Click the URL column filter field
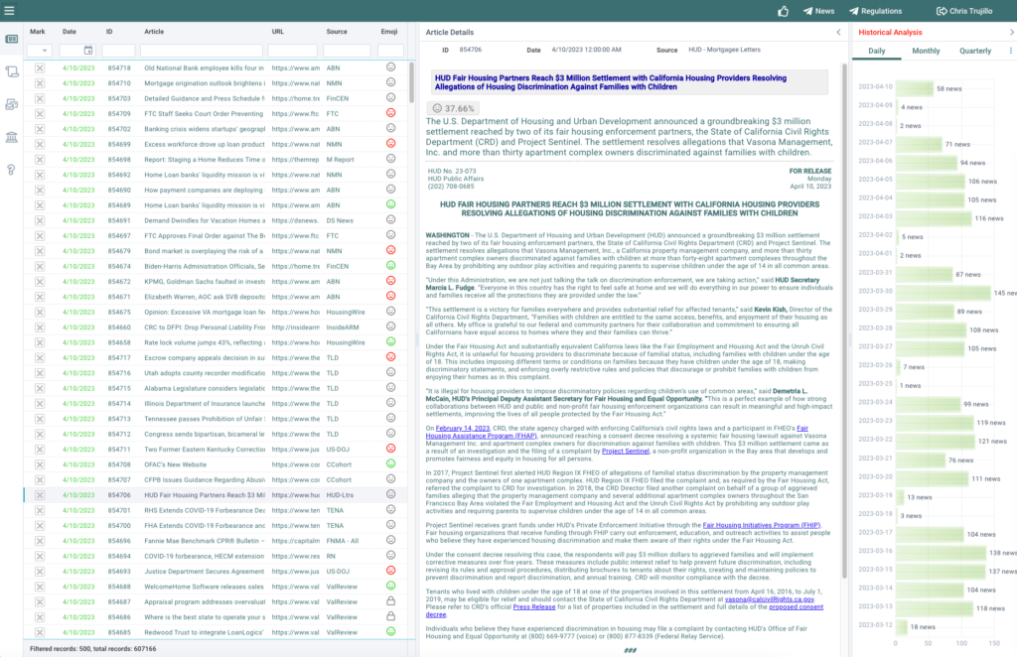 (x=292, y=51)
